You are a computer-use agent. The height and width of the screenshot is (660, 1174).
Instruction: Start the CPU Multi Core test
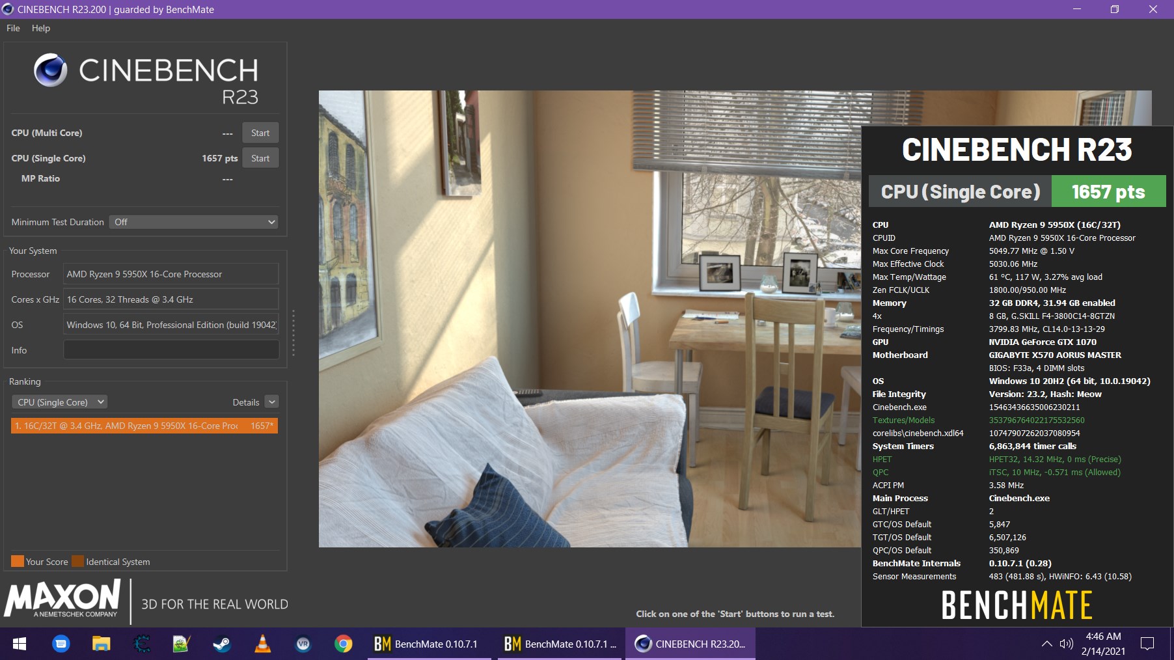260,133
